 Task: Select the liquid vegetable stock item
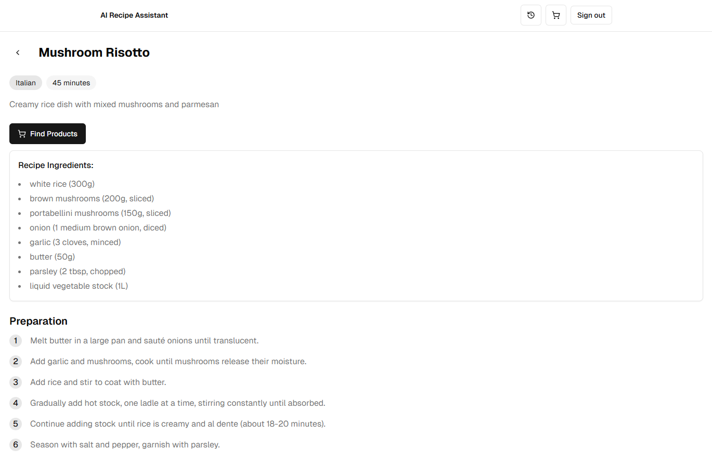tap(79, 286)
